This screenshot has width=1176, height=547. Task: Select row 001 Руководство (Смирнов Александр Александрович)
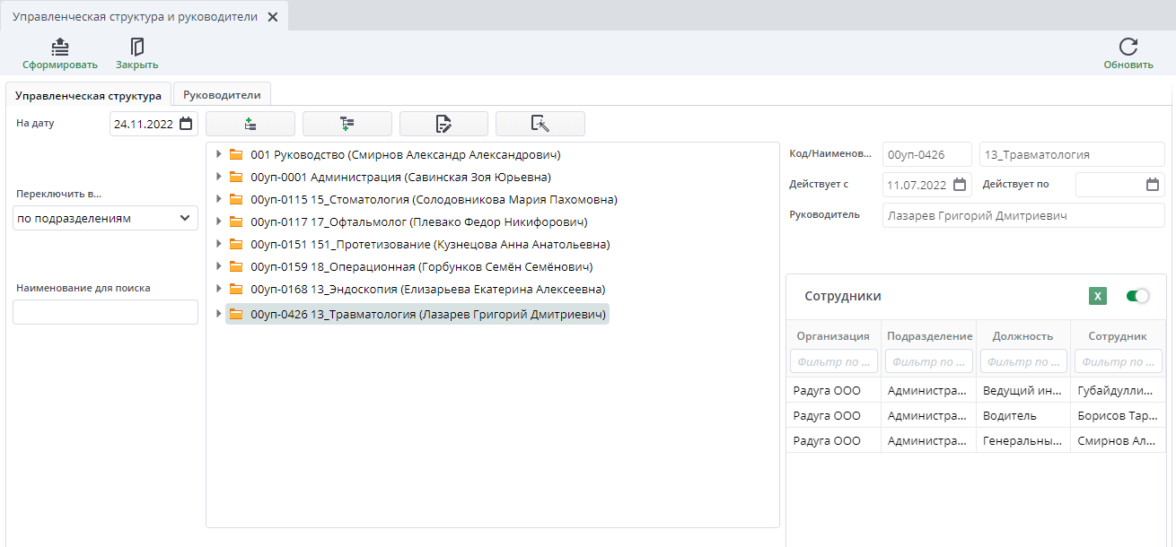406,154
